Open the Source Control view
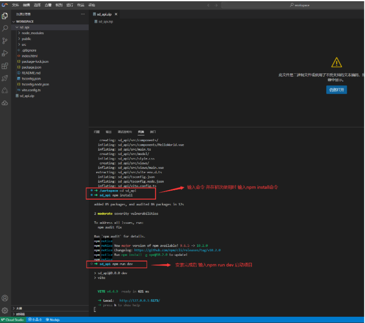 click(5, 41)
